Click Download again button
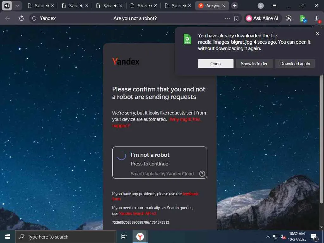 pyautogui.click(x=295, y=64)
